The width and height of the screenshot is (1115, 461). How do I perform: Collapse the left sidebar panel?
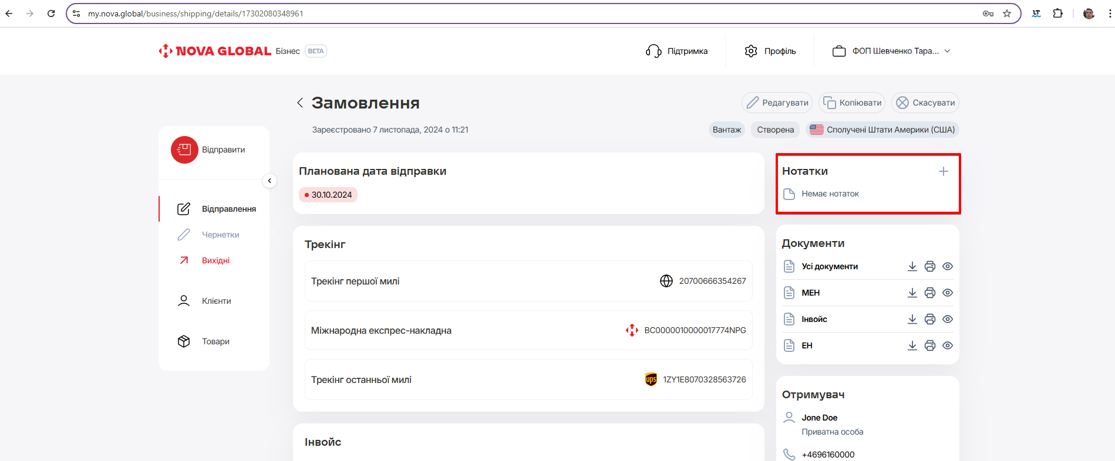point(270,181)
